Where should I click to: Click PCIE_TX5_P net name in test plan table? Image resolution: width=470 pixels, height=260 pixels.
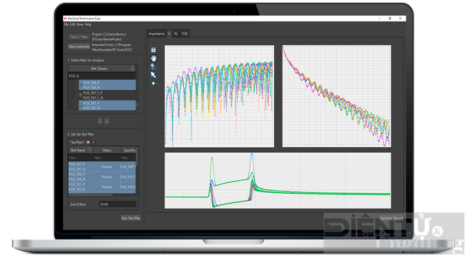point(77,184)
